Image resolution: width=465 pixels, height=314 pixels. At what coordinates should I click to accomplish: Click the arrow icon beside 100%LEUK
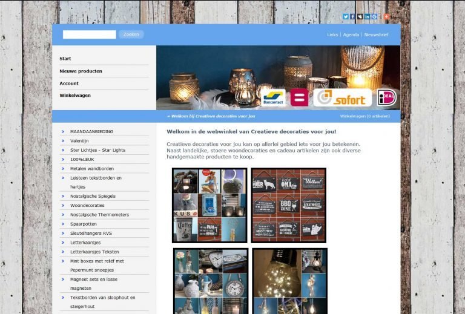63,159
